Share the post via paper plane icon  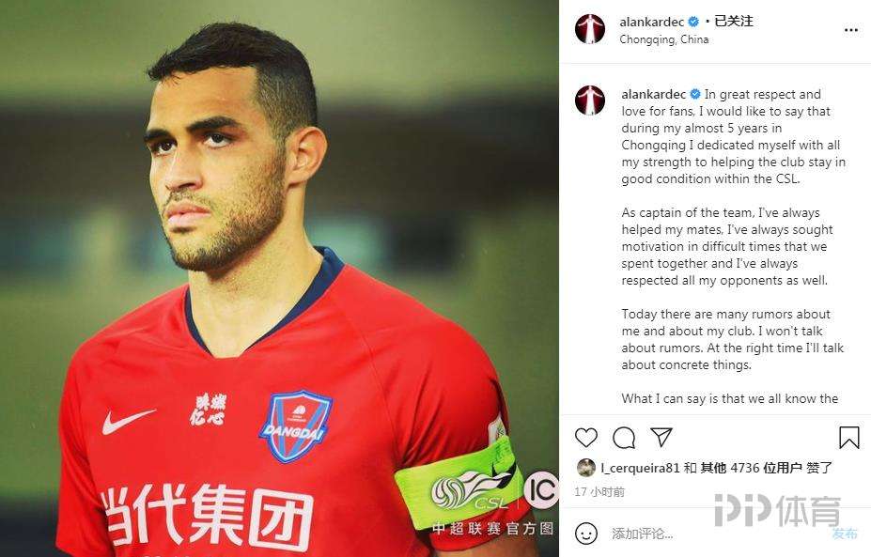click(661, 437)
